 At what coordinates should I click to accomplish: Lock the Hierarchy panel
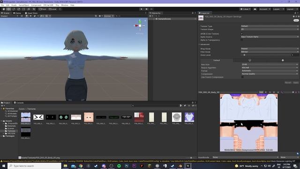click(x=193, y=13)
